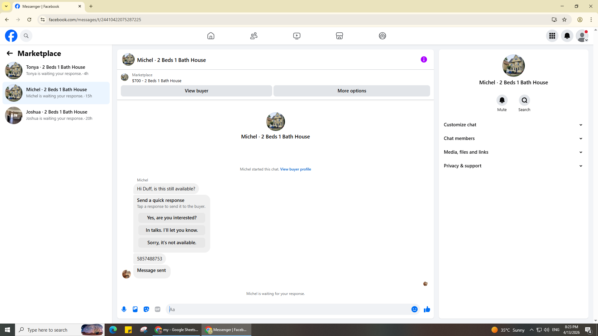This screenshot has width=598, height=336.
Task: Search within the conversation
Action: click(x=524, y=100)
